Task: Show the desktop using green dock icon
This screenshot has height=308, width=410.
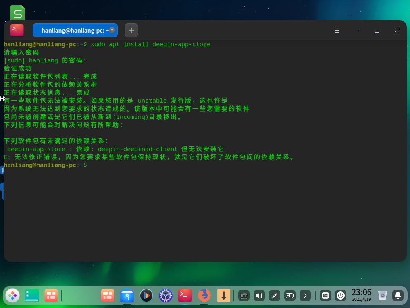Action: 32,296
